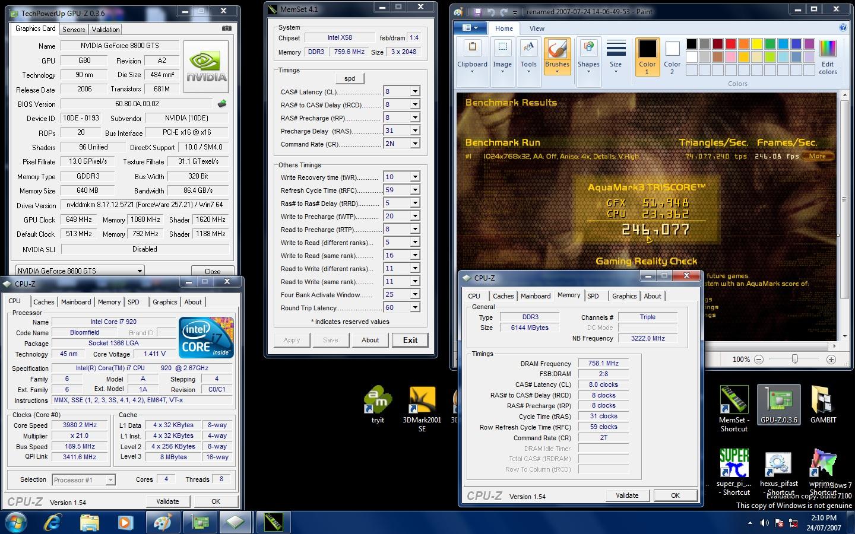
Task: Open the Windows Start orb
Action: tap(17, 523)
